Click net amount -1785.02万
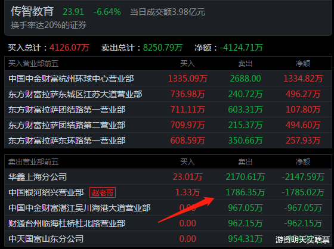 [303, 192]
